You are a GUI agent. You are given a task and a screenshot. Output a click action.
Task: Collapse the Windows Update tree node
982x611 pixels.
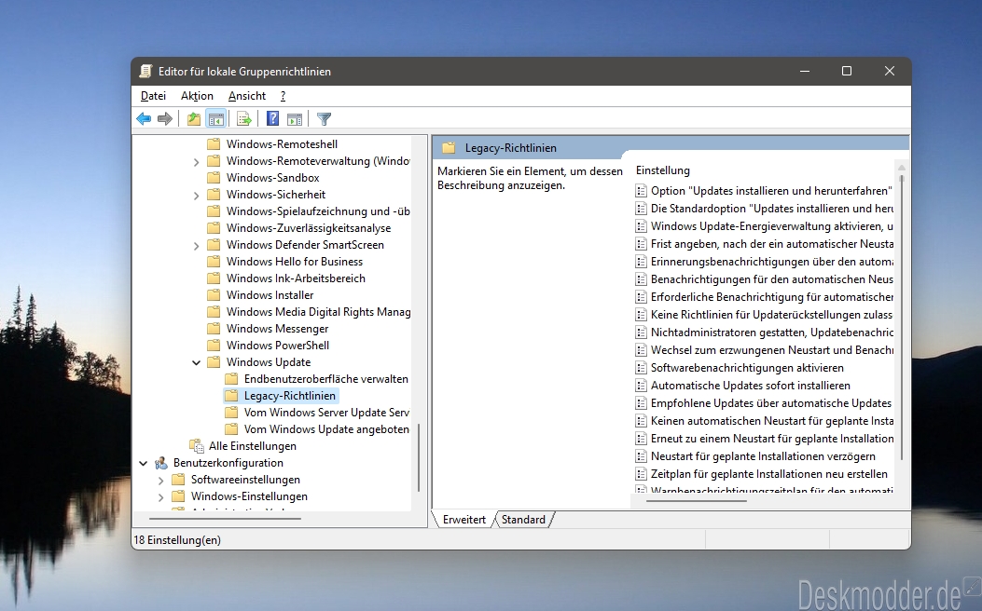pos(196,362)
